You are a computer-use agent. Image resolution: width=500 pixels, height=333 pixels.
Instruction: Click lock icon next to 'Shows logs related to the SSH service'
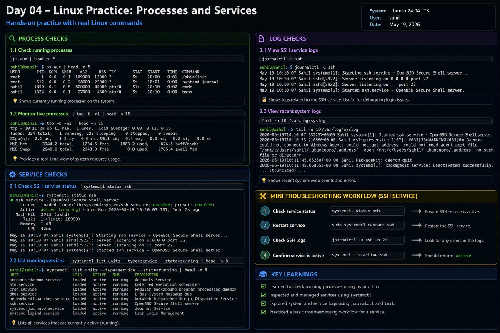(x=264, y=100)
